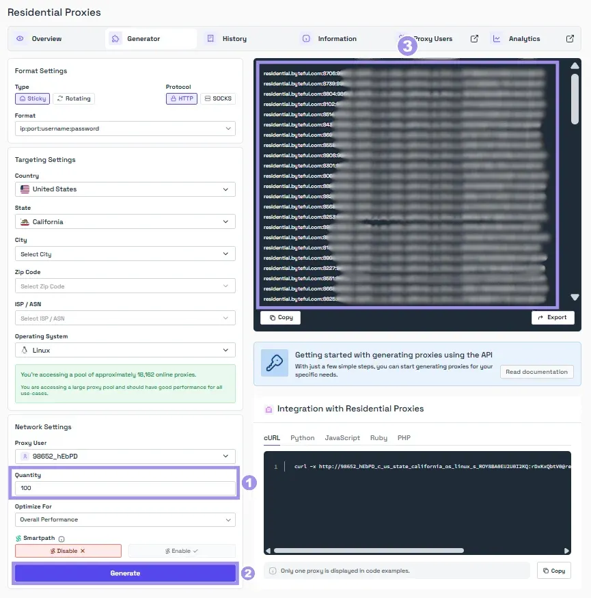
Task: Select Sticky proxy type
Action: point(32,98)
